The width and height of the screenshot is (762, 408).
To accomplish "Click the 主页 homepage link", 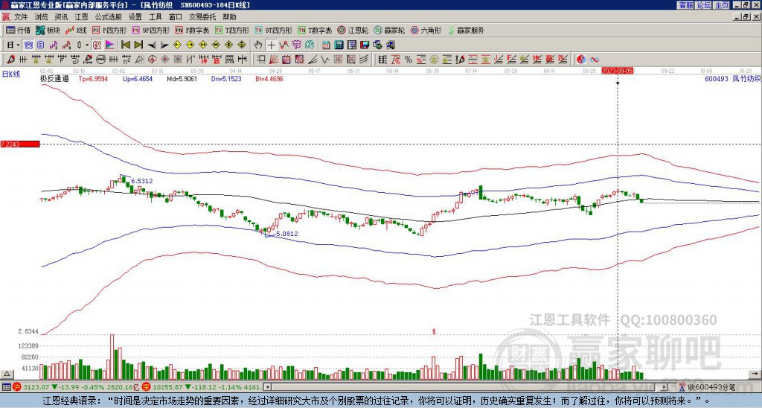I will [722, 5].
